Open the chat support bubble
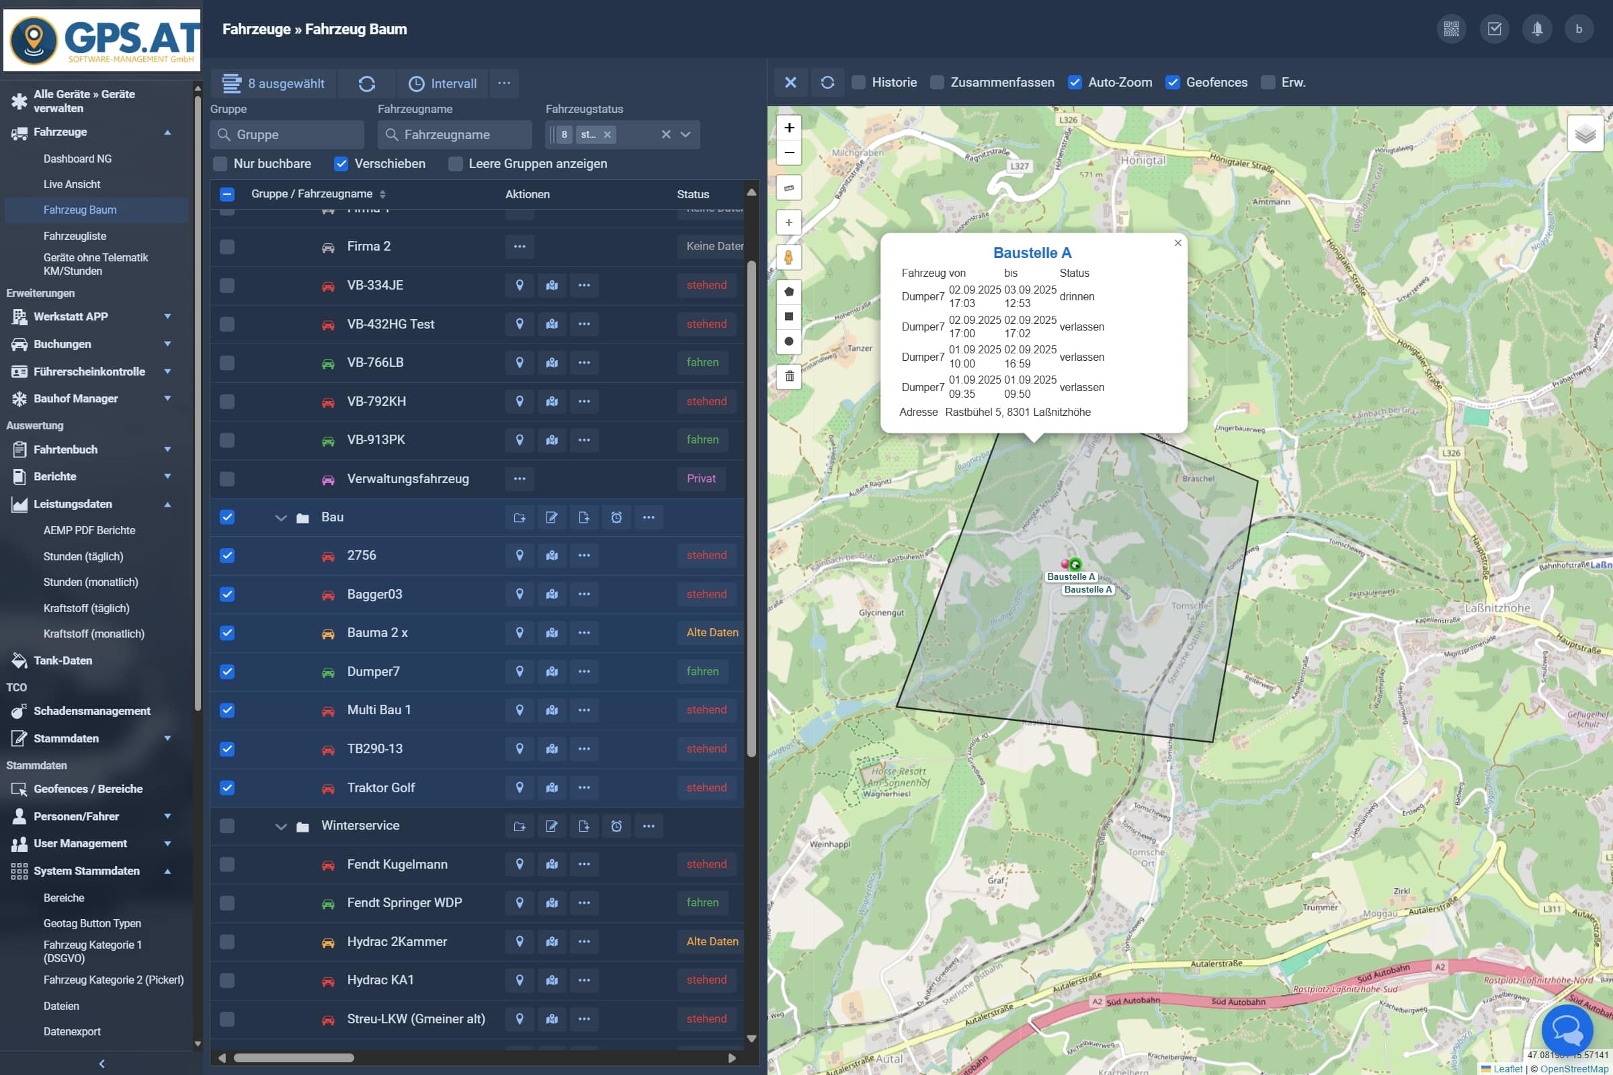 [x=1567, y=1029]
